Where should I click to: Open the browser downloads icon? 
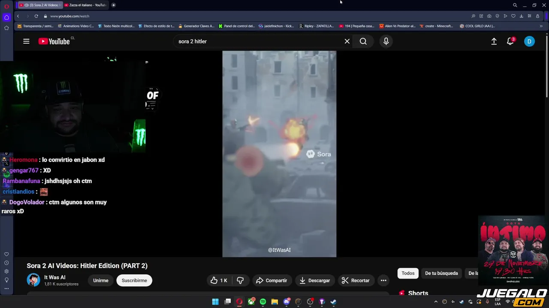coord(521,16)
